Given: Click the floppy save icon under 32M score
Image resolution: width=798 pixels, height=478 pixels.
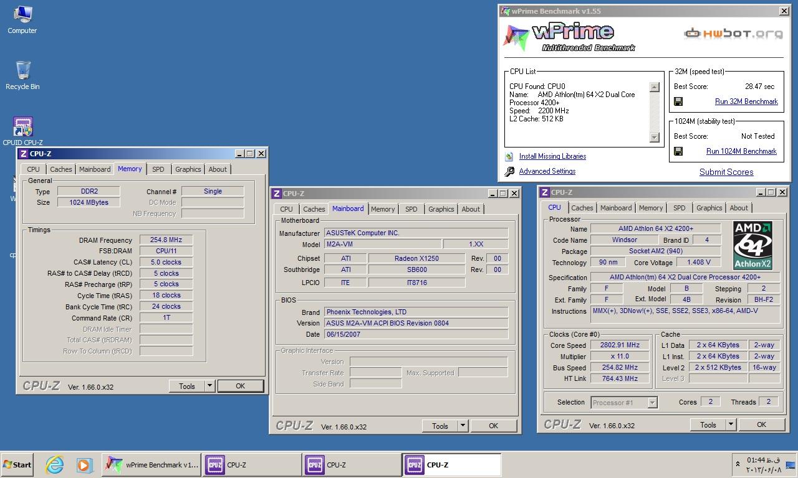Looking at the screenshot, I should (678, 101).
